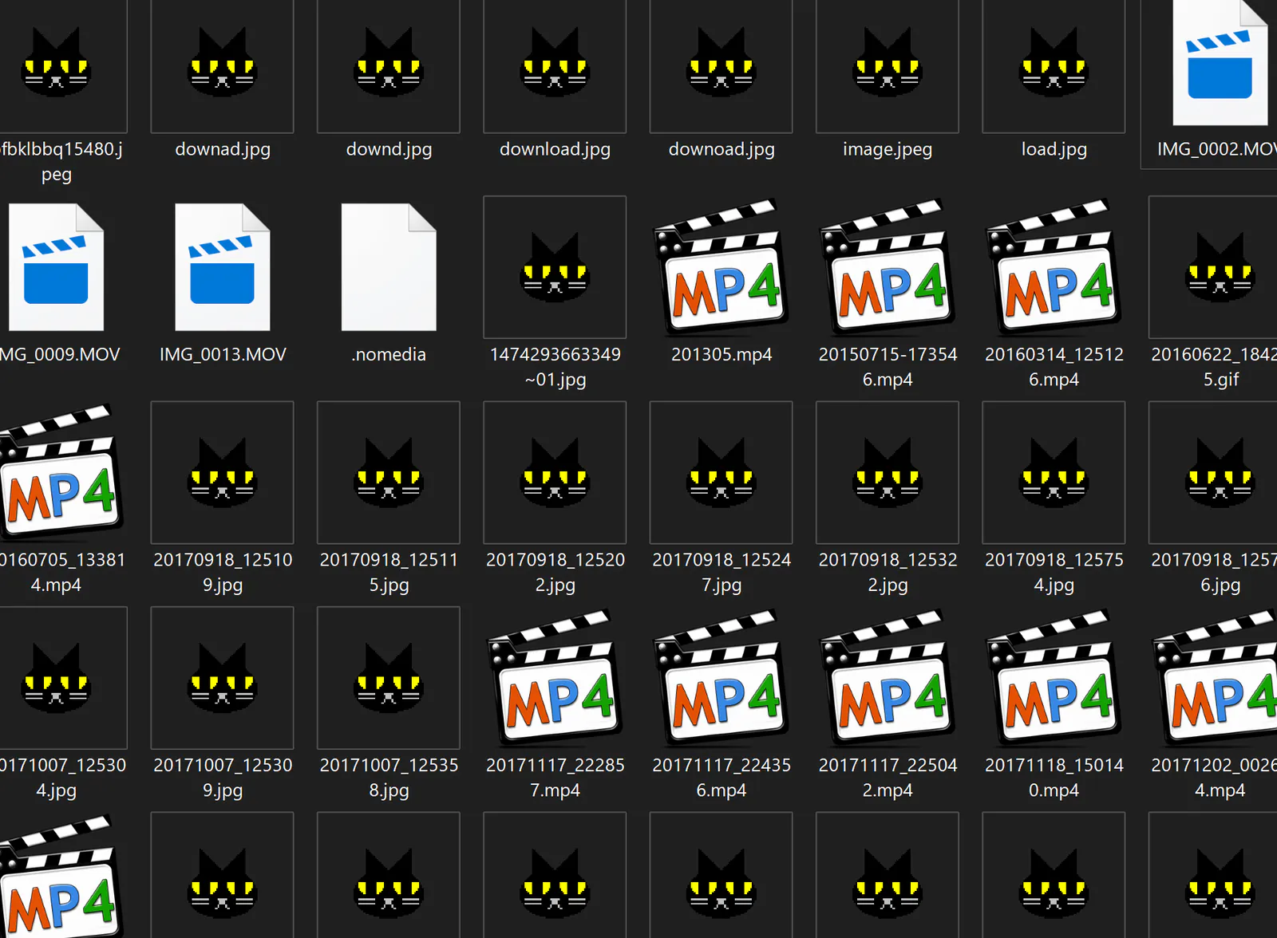Click the file name downad.jpg
The height and width of the screenshot is (938, 1277).
point(223,149)
